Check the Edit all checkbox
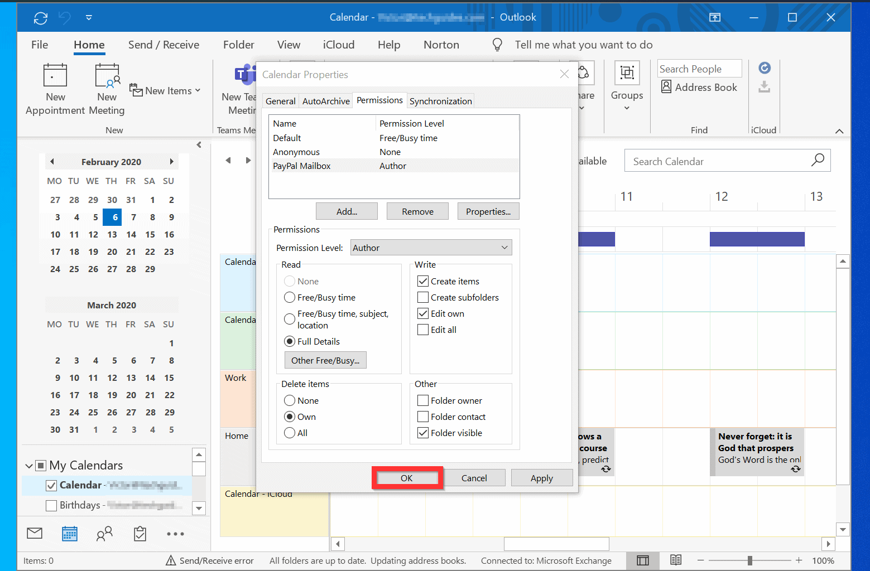Screen dimensions: 870x571 tap(423, 330)
